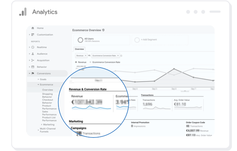Expand the Customization section arrow
The image size is (237, 151).
[x=29, y=35]
